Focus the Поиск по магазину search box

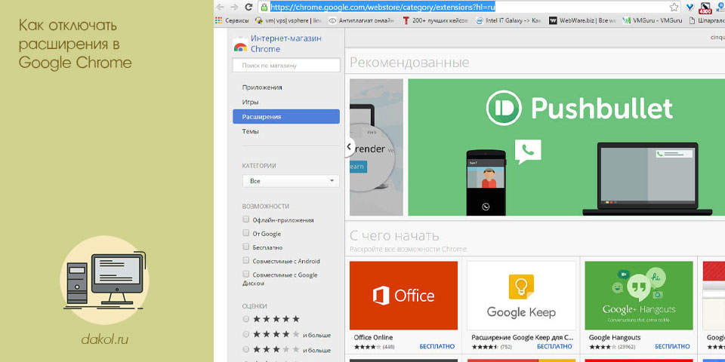click(x=287, y=66)
